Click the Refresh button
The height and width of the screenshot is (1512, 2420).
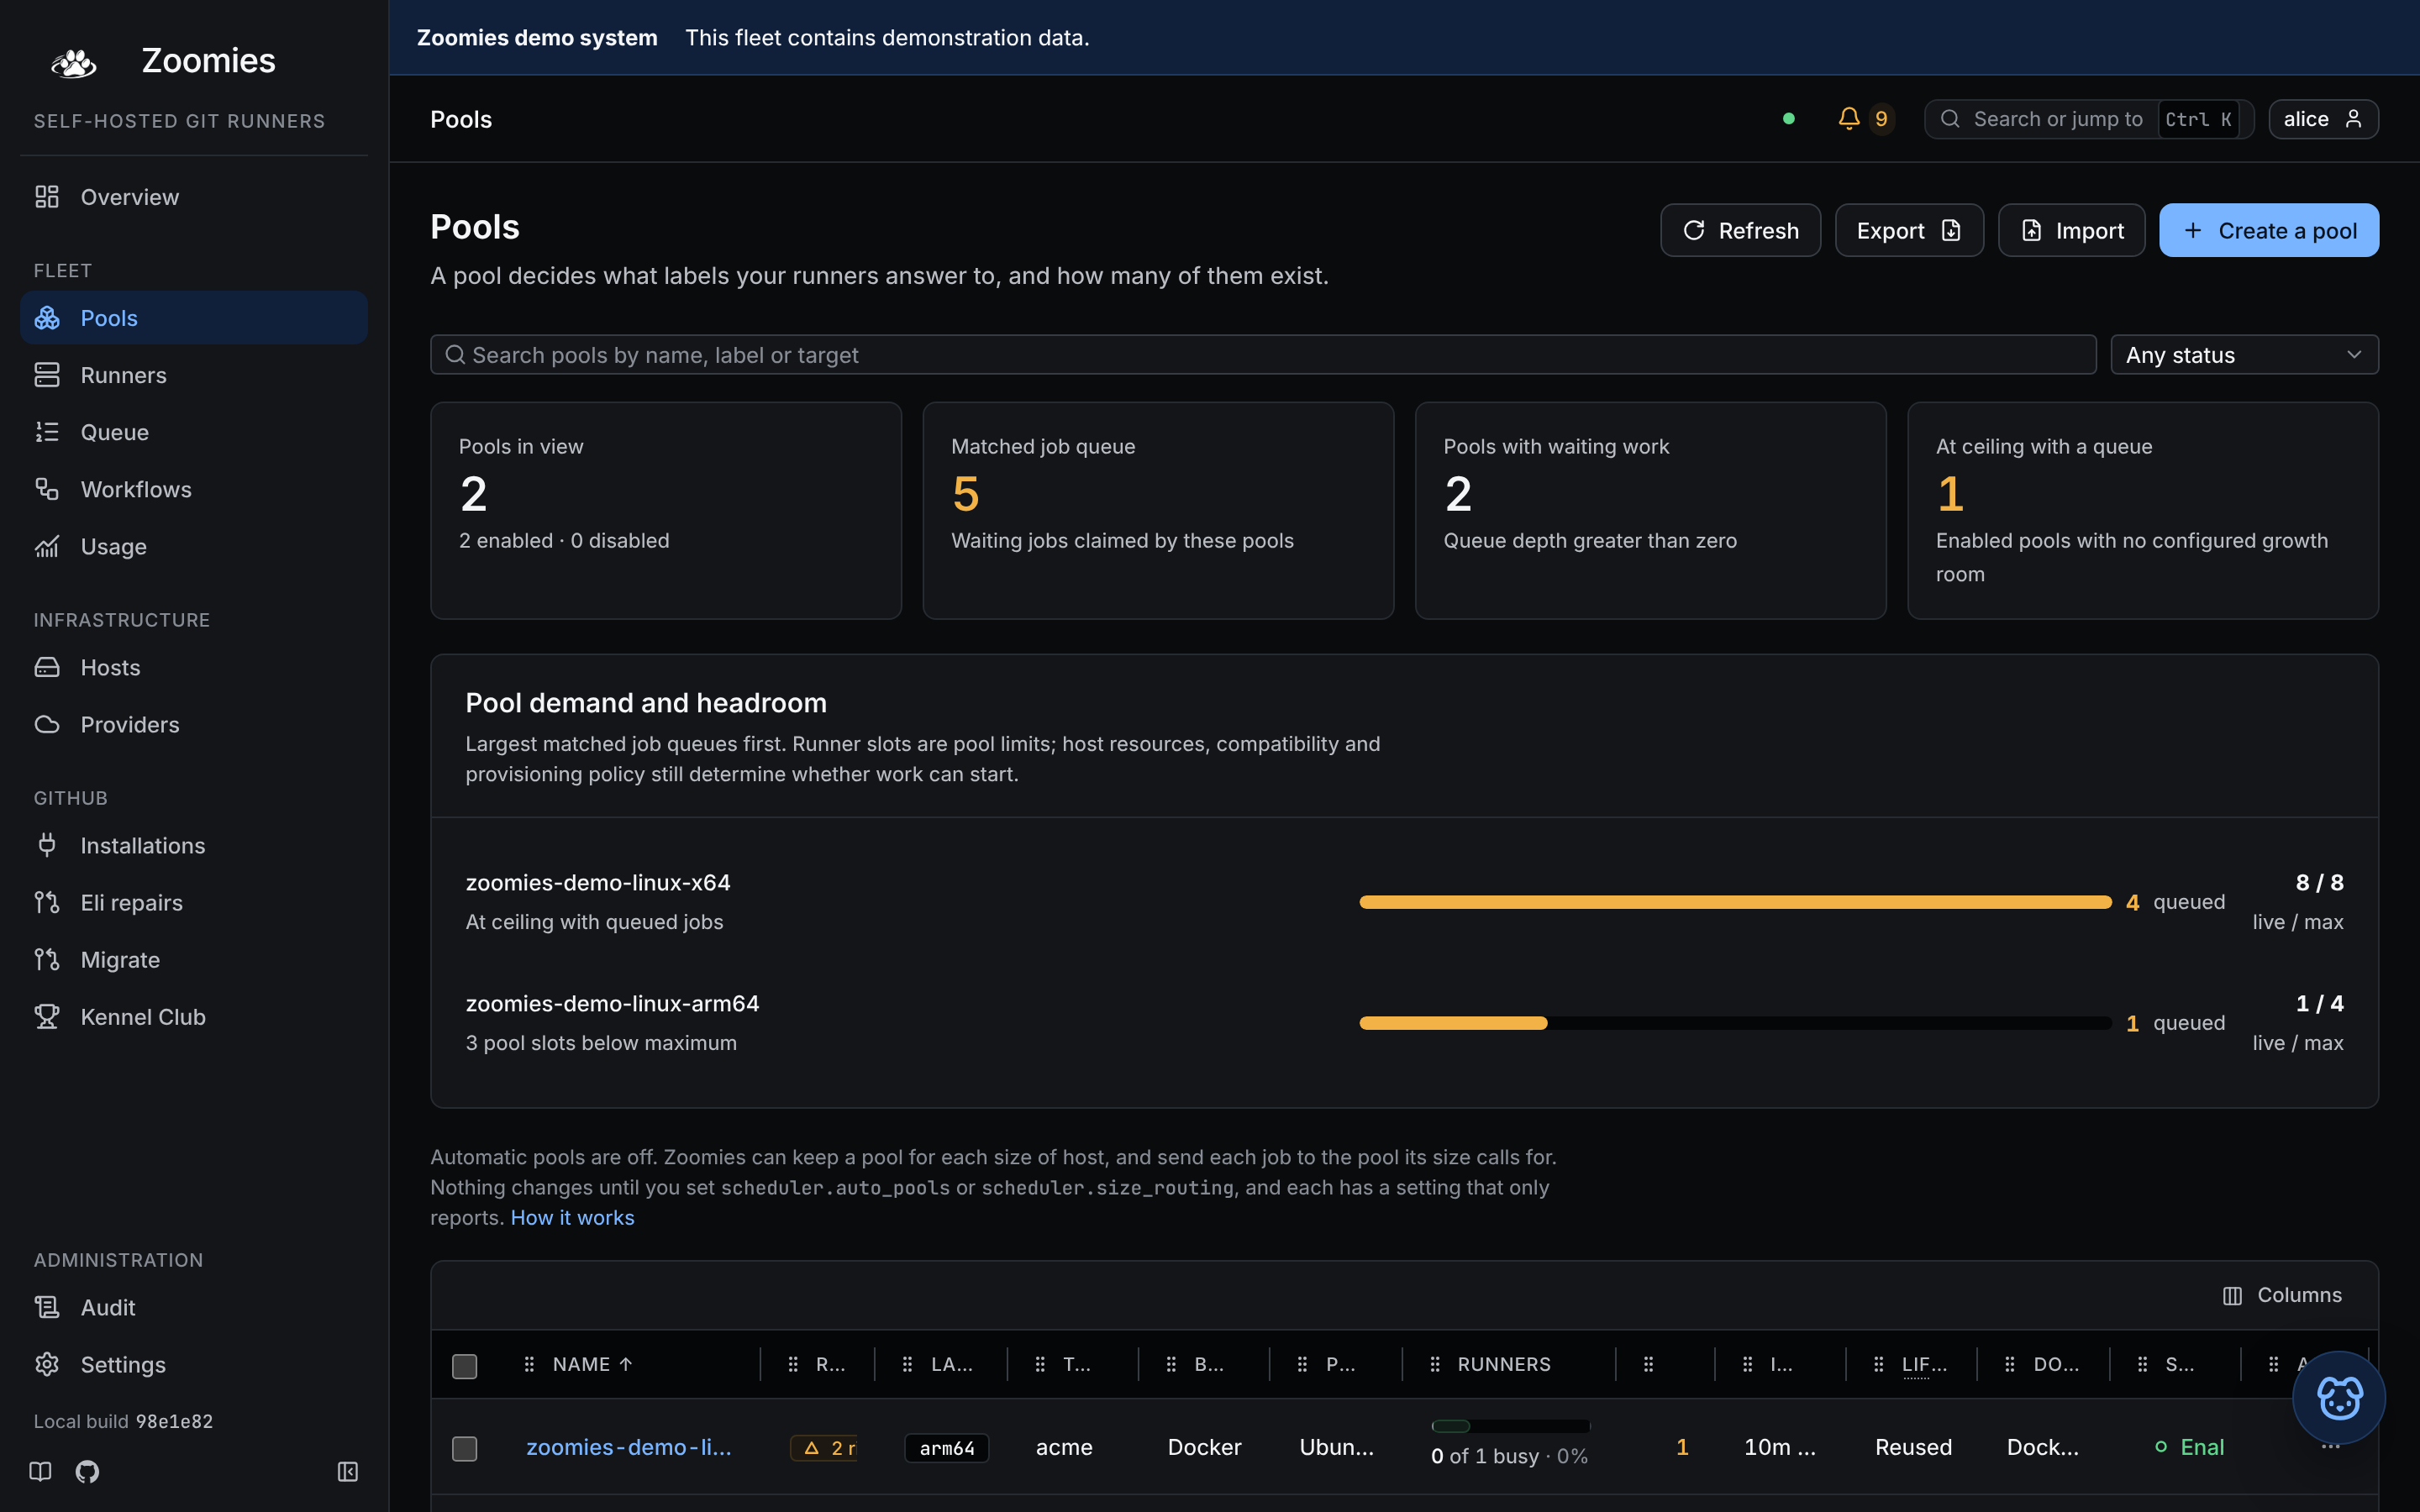tap(1740, 230)
